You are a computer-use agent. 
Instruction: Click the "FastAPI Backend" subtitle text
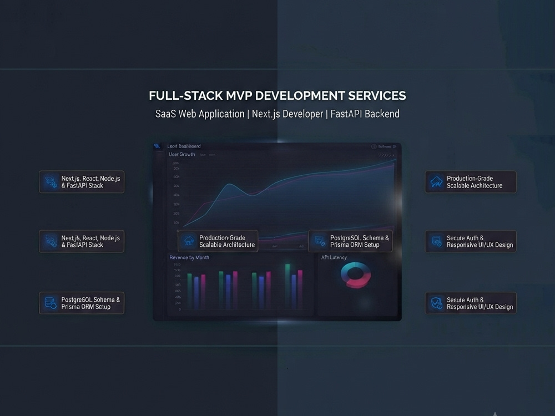[365, 114]
